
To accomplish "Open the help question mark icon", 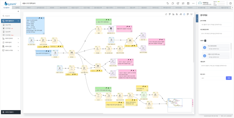I will 230,3.
